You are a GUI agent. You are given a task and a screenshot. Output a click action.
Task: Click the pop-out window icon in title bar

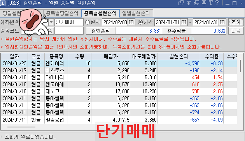(181, 3)
